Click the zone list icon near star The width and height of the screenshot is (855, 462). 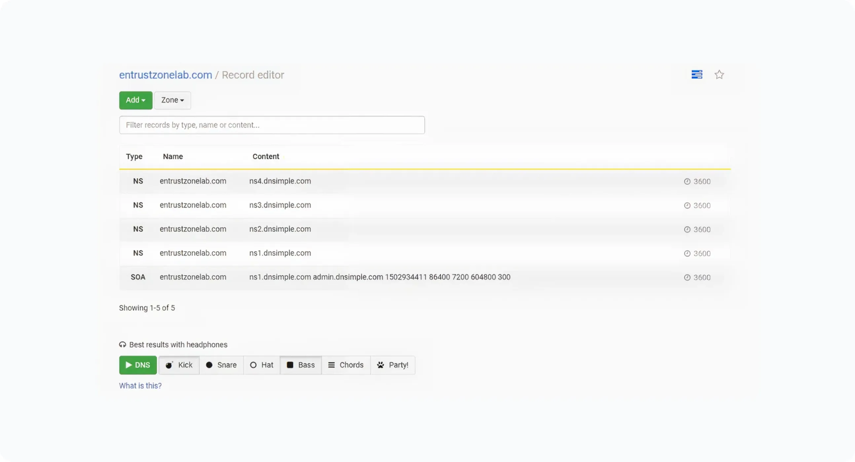pos(697,75)
